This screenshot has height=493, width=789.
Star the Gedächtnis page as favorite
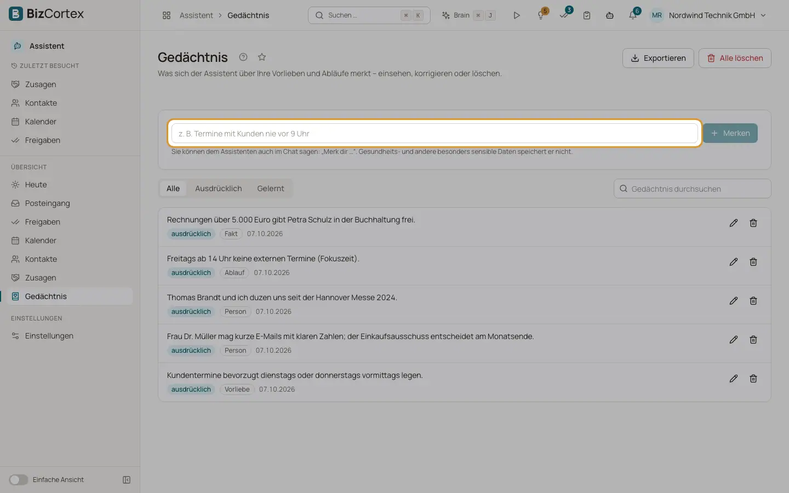pyautogui.click(x=262, y=57)
